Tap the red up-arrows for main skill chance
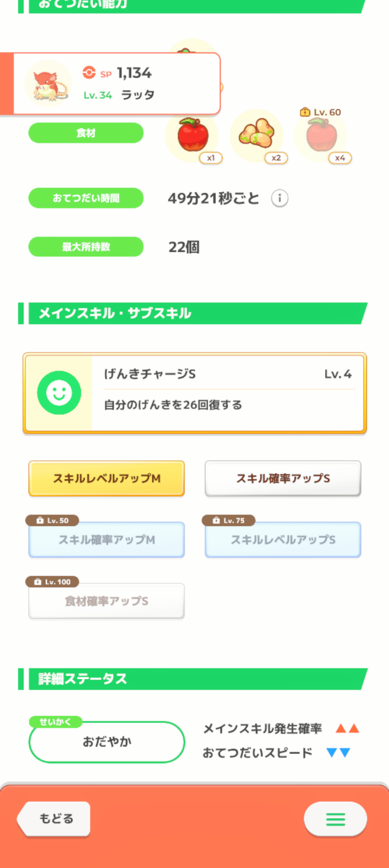This screenshot has width=389, height=868. click(x=347, y=728)
